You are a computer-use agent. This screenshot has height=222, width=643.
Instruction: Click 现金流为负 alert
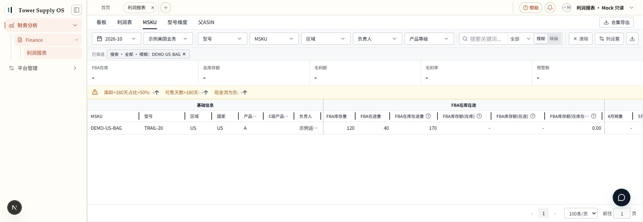231,92
